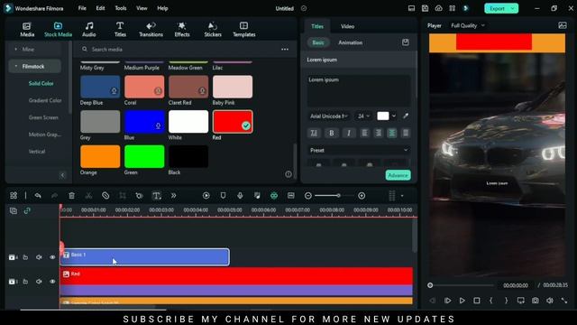Click the zoom out minus icon on timeline
The height and width of the screenshot is (325, 577).
308,196
